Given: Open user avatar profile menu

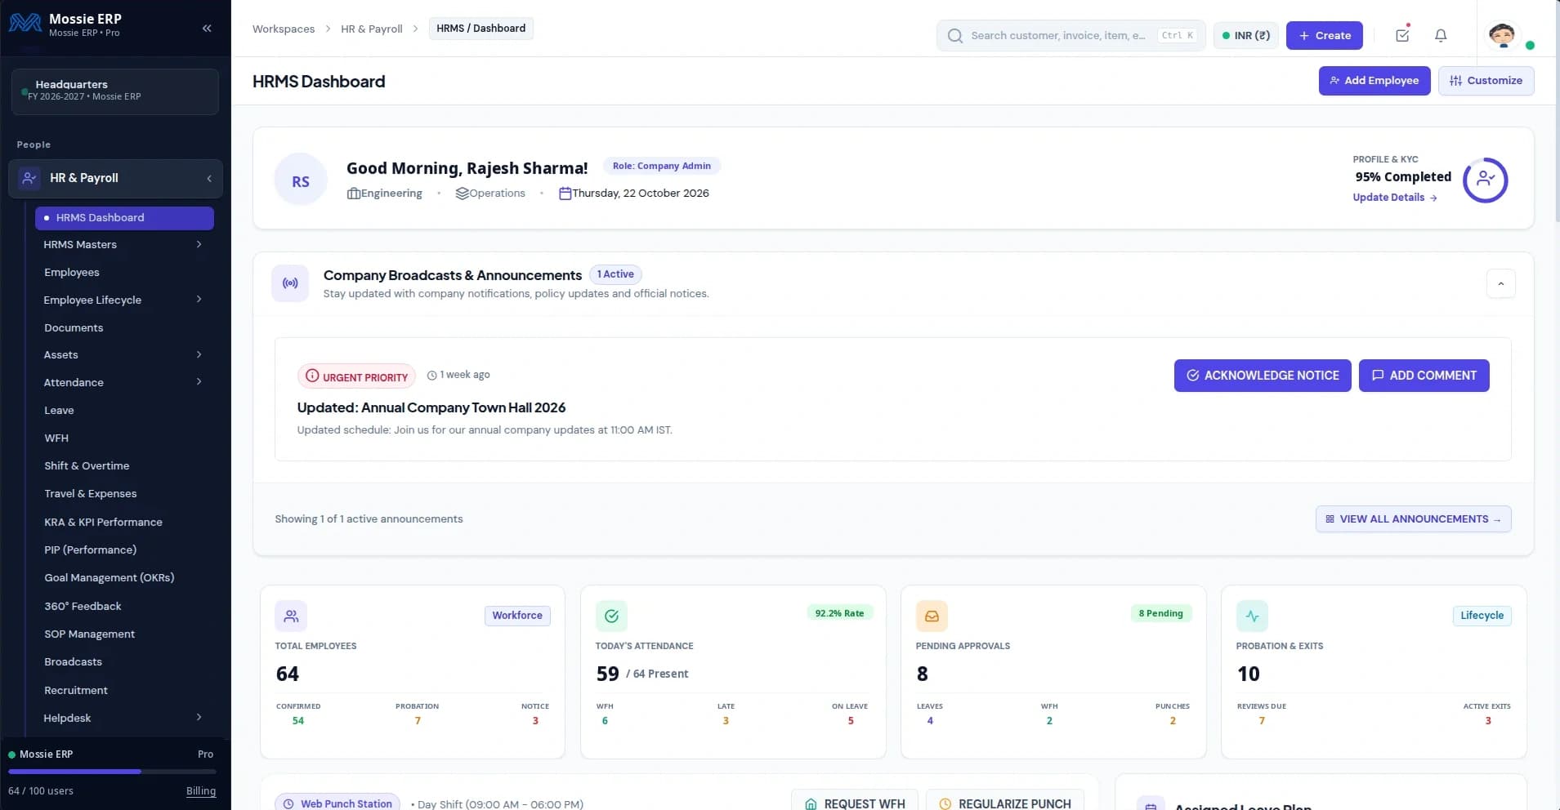Looking at the screenshot, I should [x=1502, y=34].
